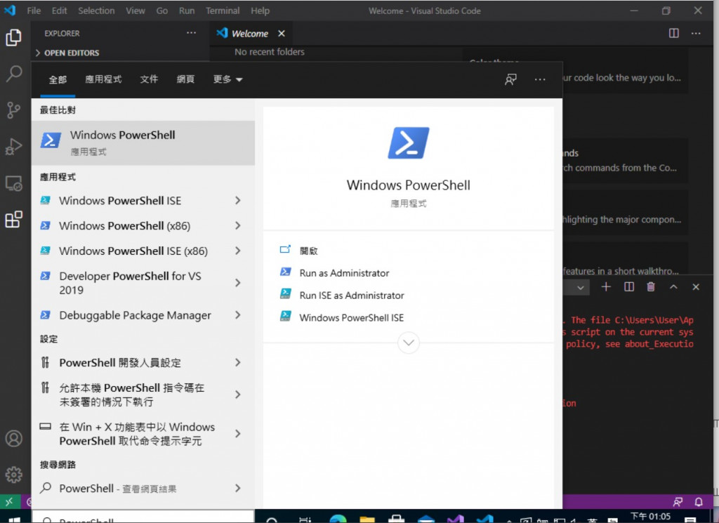The width and height of the screenshot is (719, 523).
Task: Open the Selection menu
Action: [x=96, y=11]
